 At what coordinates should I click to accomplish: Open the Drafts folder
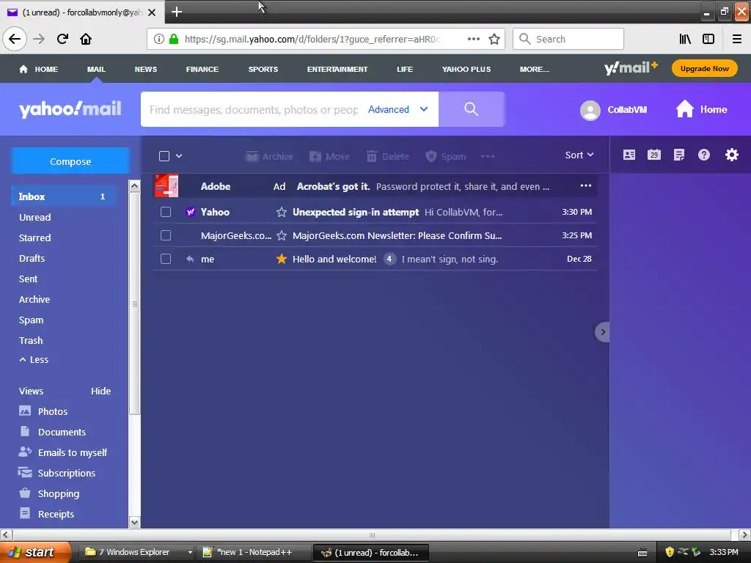32,258
